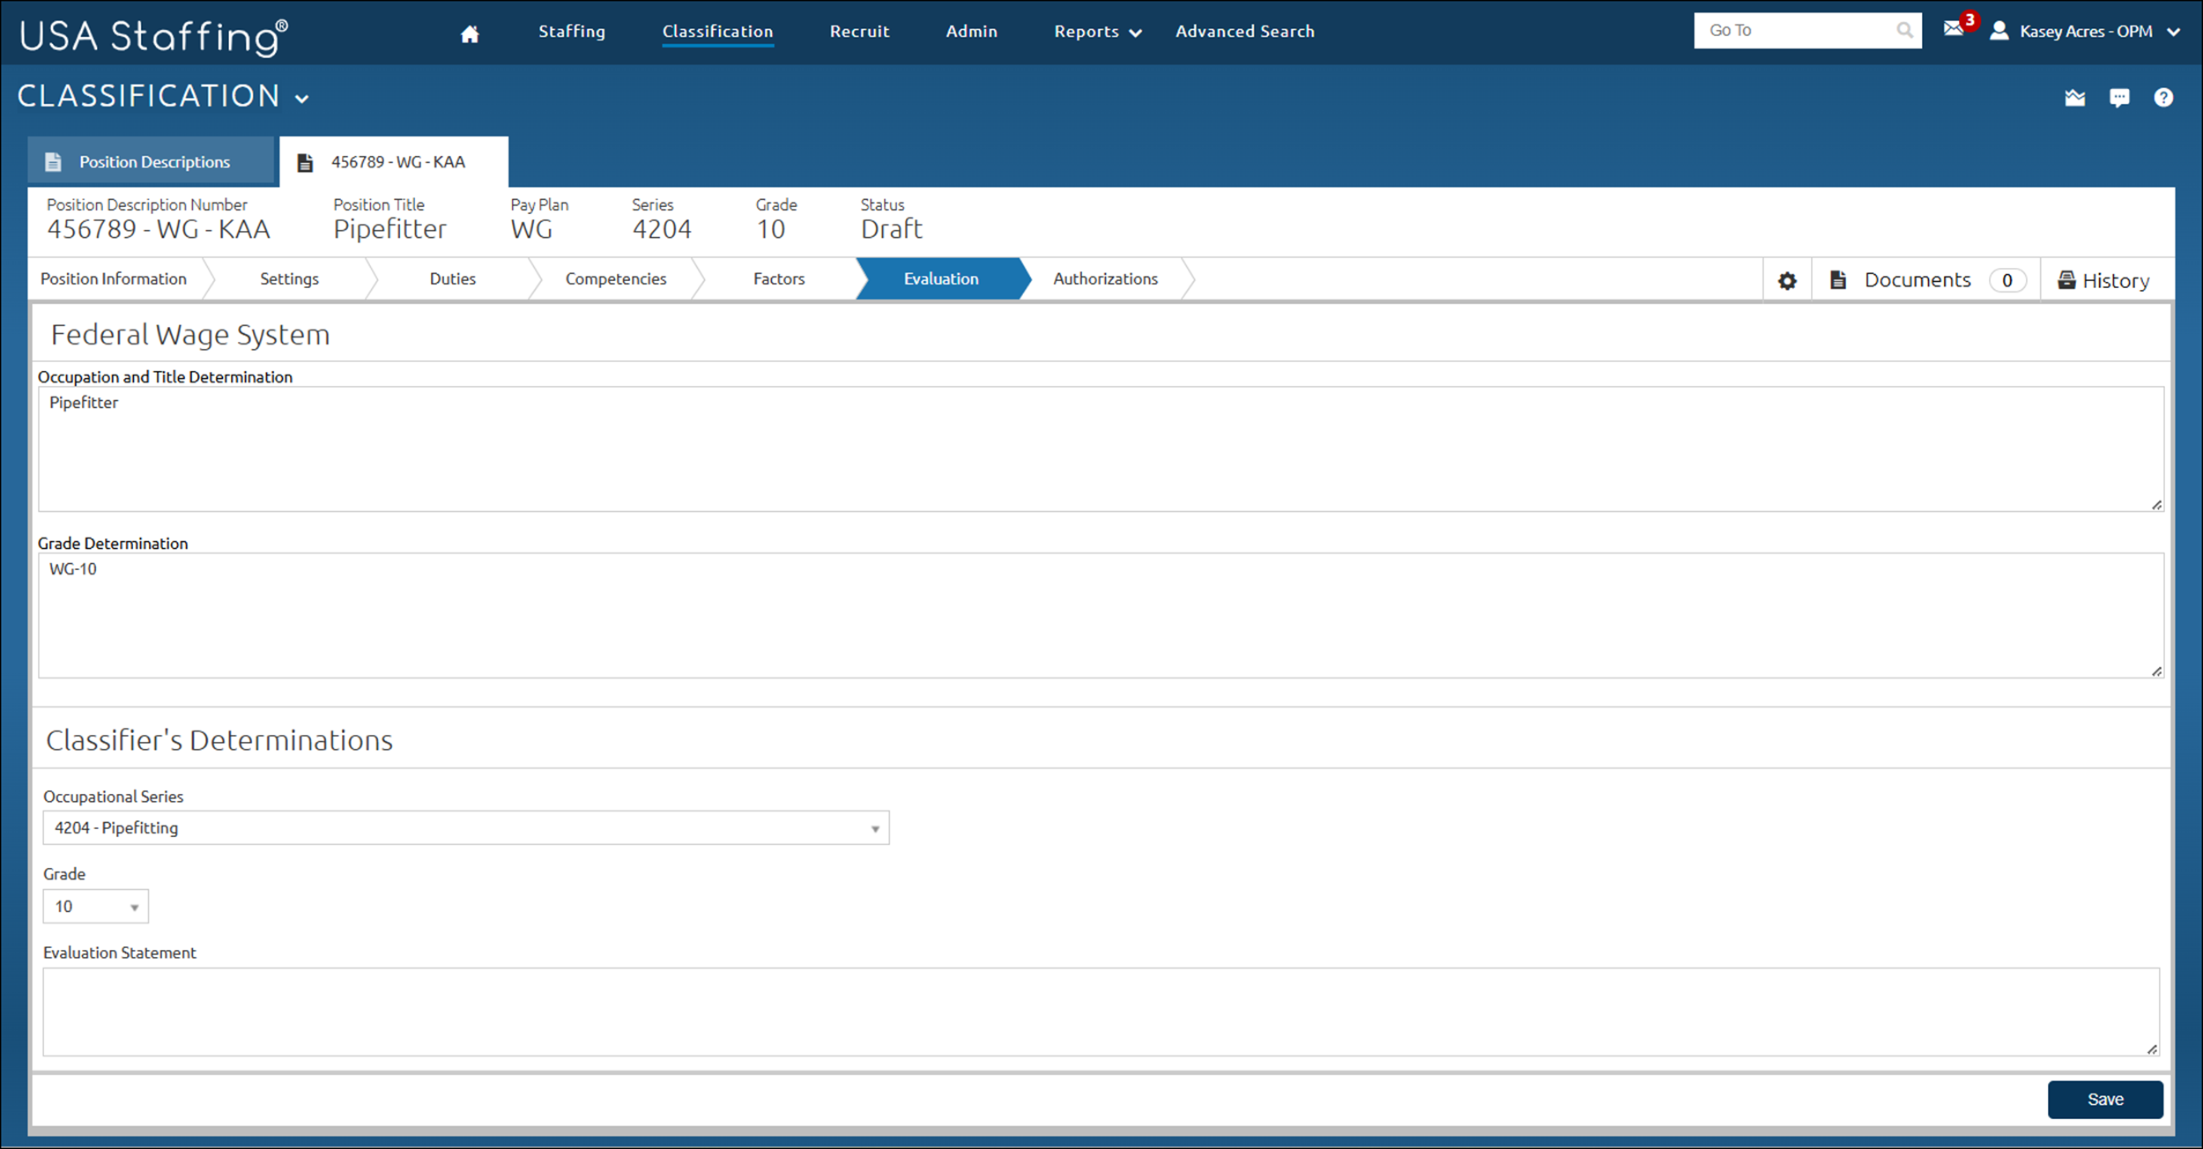Open the Staffing menu
Screen dimensions: 2203x1149
pyautogui.click(x=572, y=31)
